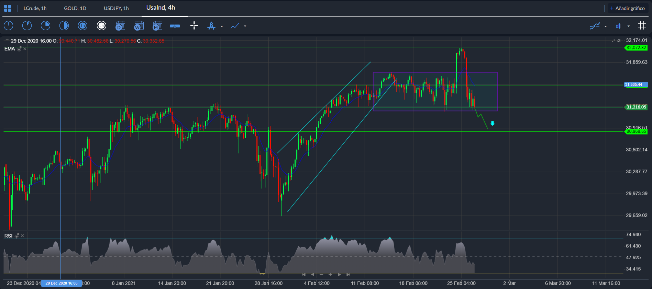This screenshot has height=289, width=652.
Task: Expand the chart type dropdown arrow
Action: (x=629, y=26)
